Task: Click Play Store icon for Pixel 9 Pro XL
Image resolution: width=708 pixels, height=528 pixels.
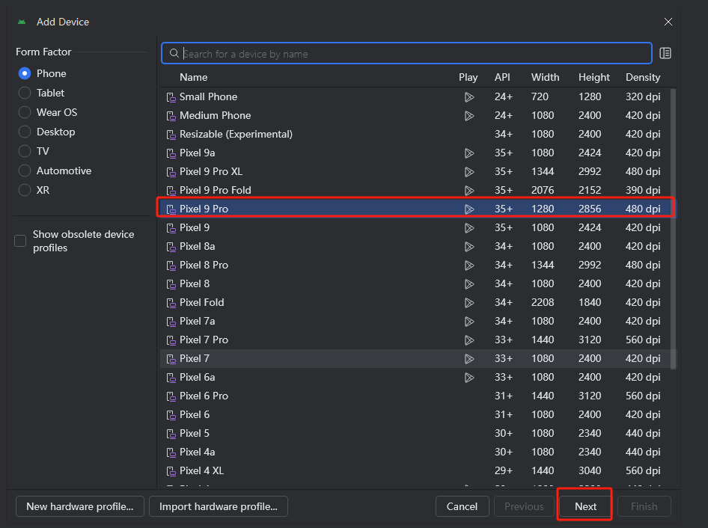Action: click(469, 172)
